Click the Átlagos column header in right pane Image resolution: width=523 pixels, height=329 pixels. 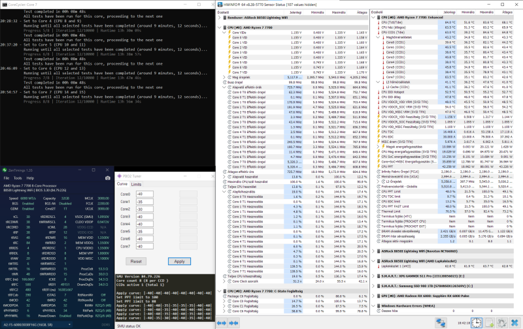coord(507,12)
